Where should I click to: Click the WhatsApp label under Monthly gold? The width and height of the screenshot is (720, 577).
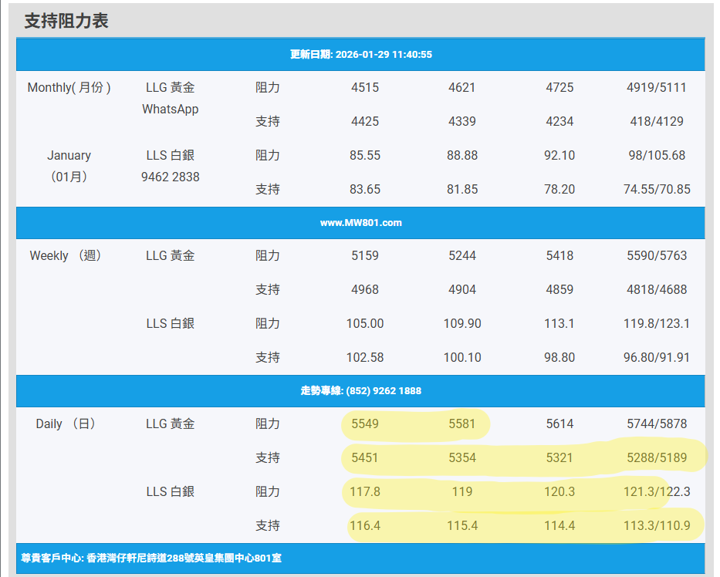(x=170, y=110)
